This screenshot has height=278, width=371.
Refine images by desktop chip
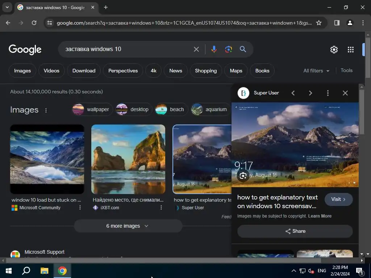point(134,109)
